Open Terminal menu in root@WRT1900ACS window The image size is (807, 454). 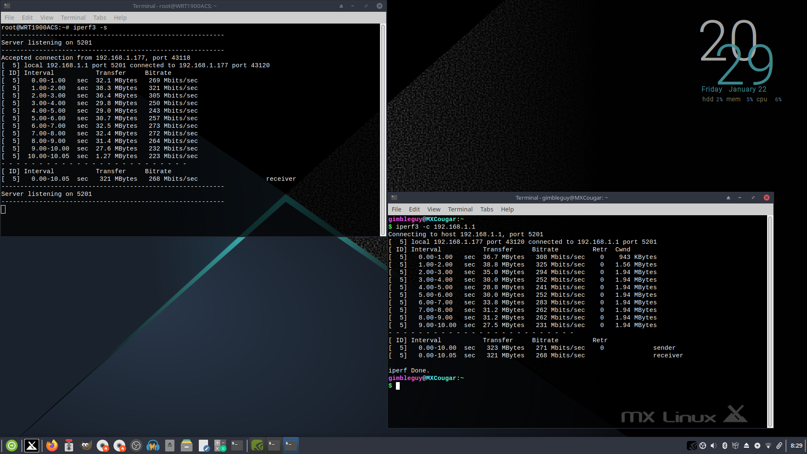73,18
